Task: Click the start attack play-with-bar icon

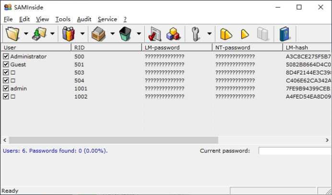Action: (226, 34)
